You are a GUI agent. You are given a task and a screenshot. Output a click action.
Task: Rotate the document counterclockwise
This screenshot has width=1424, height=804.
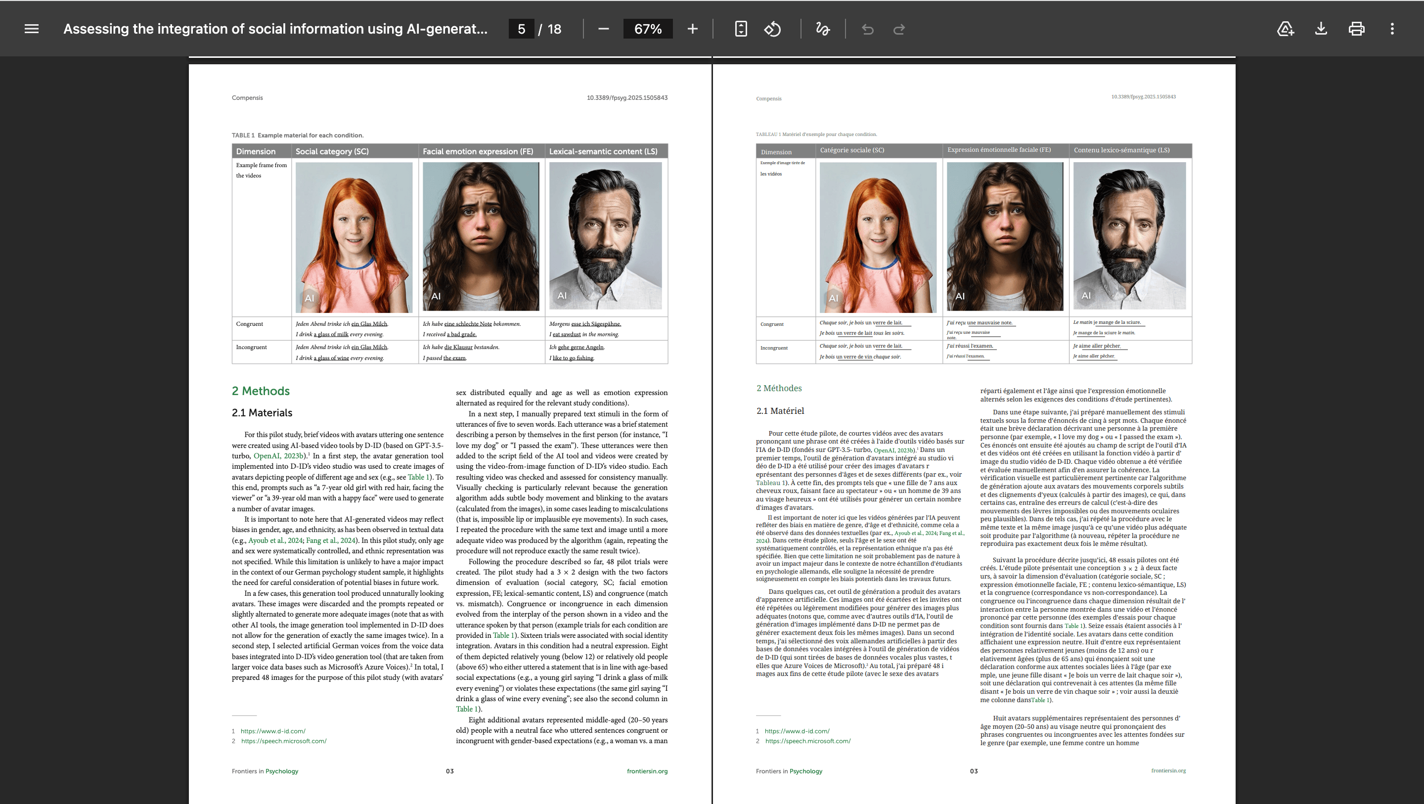click(x=772, y=29)
